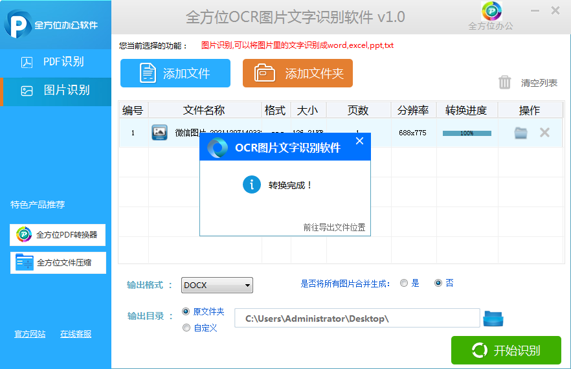Click the 添加文件夹 button

pos(298,73)
